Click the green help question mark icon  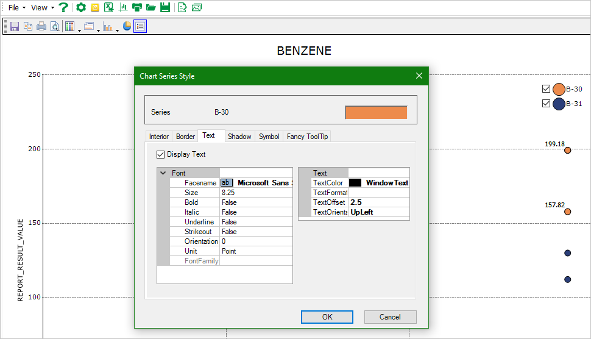click(63, 7)
